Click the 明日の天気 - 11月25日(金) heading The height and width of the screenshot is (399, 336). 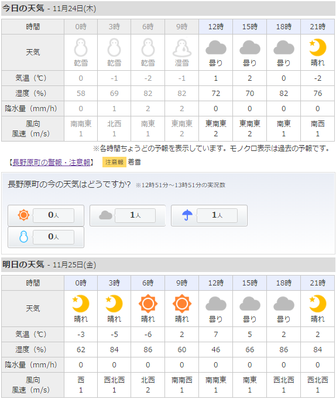coord(49,264)
